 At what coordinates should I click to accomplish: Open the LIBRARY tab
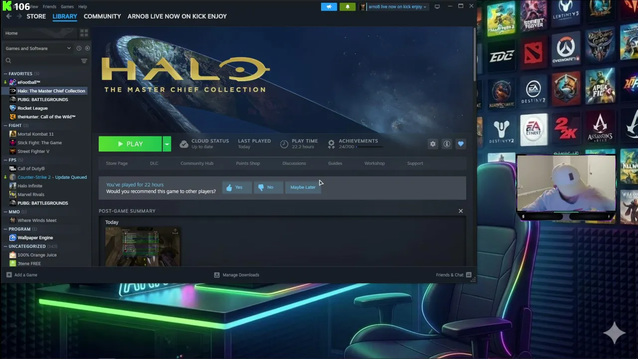pyautogui.click(x=65, y=16)
